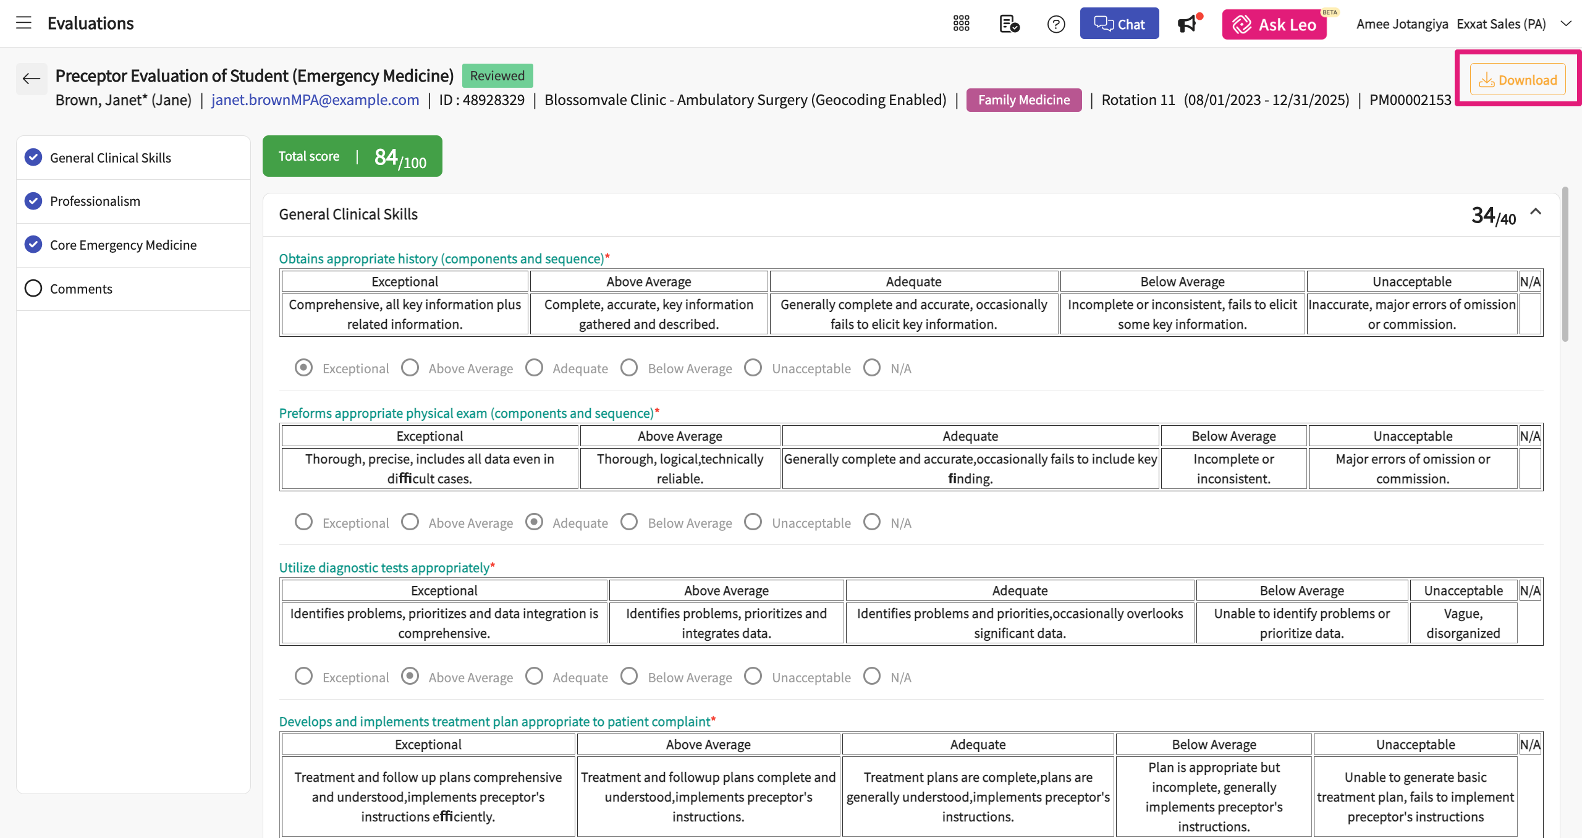Click the janet.brownMPA@example.com email link

[315, 100]
